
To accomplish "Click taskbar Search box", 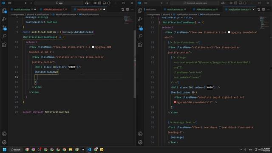I will pos(16,150).
